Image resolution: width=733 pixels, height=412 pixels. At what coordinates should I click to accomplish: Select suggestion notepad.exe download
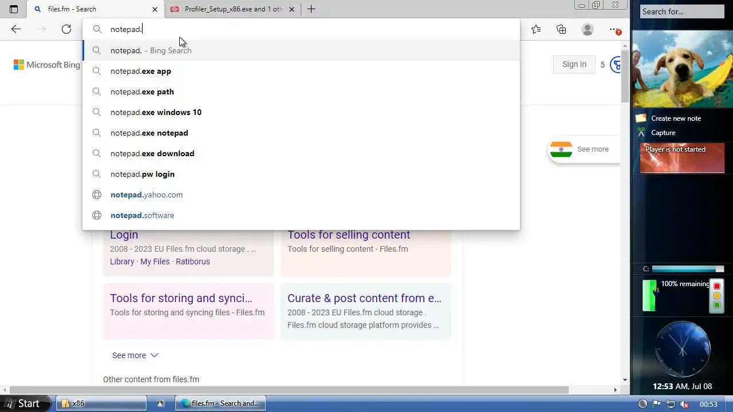point(301,153)
